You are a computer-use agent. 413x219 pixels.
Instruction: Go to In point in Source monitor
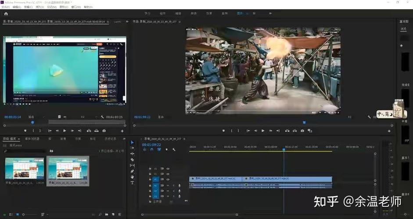point(50,131)
